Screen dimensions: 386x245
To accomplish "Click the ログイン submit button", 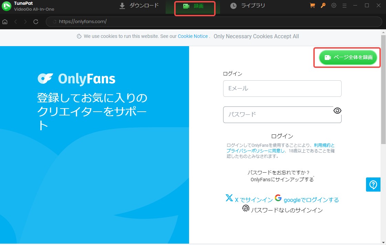I will click(282, 136).
